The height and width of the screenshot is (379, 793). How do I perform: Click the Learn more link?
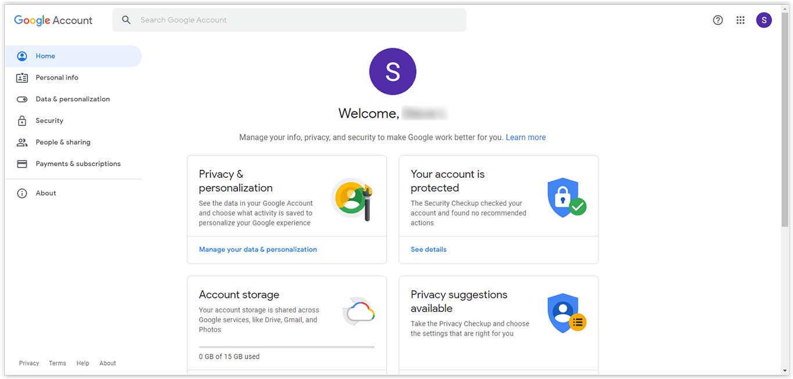[525, 137]
